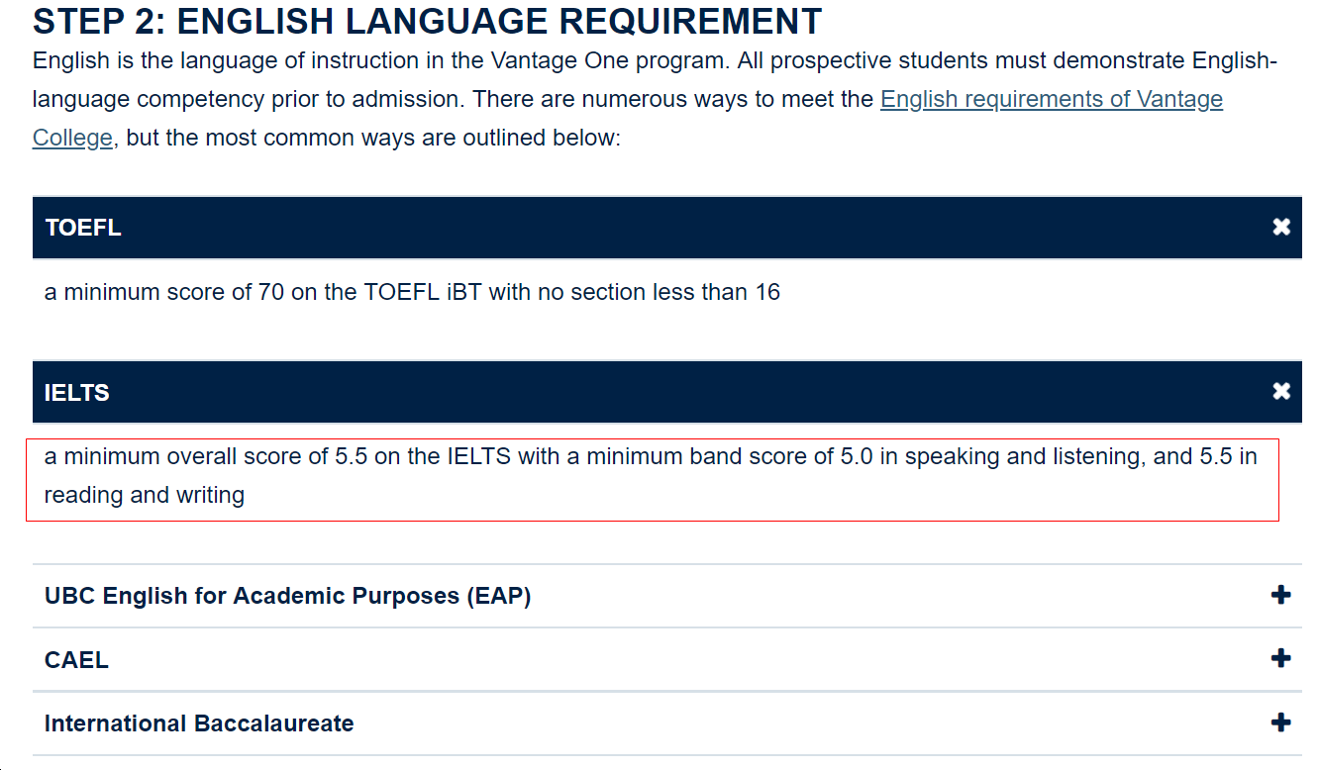Collapse the TOEFL section via its X icon
1319x770 pixels.
coord(1281,228)
